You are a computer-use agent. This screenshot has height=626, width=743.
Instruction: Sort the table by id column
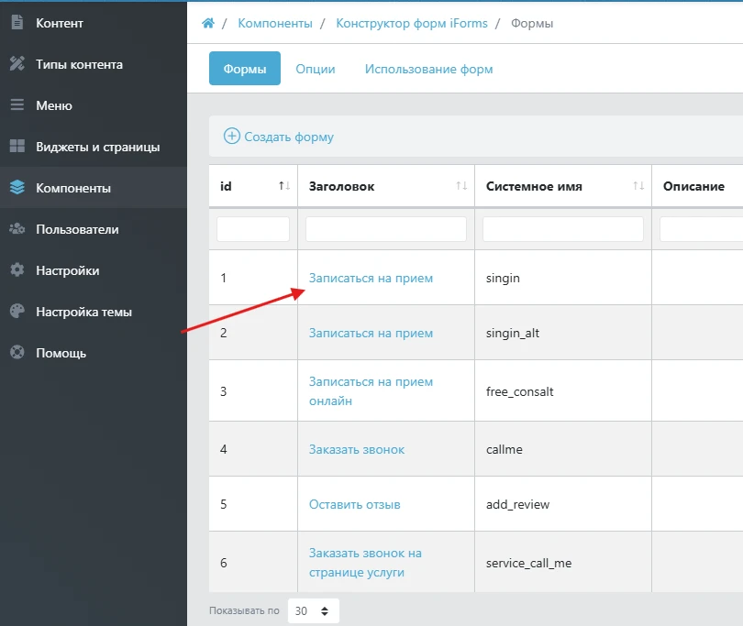click(x=284, y=186)
